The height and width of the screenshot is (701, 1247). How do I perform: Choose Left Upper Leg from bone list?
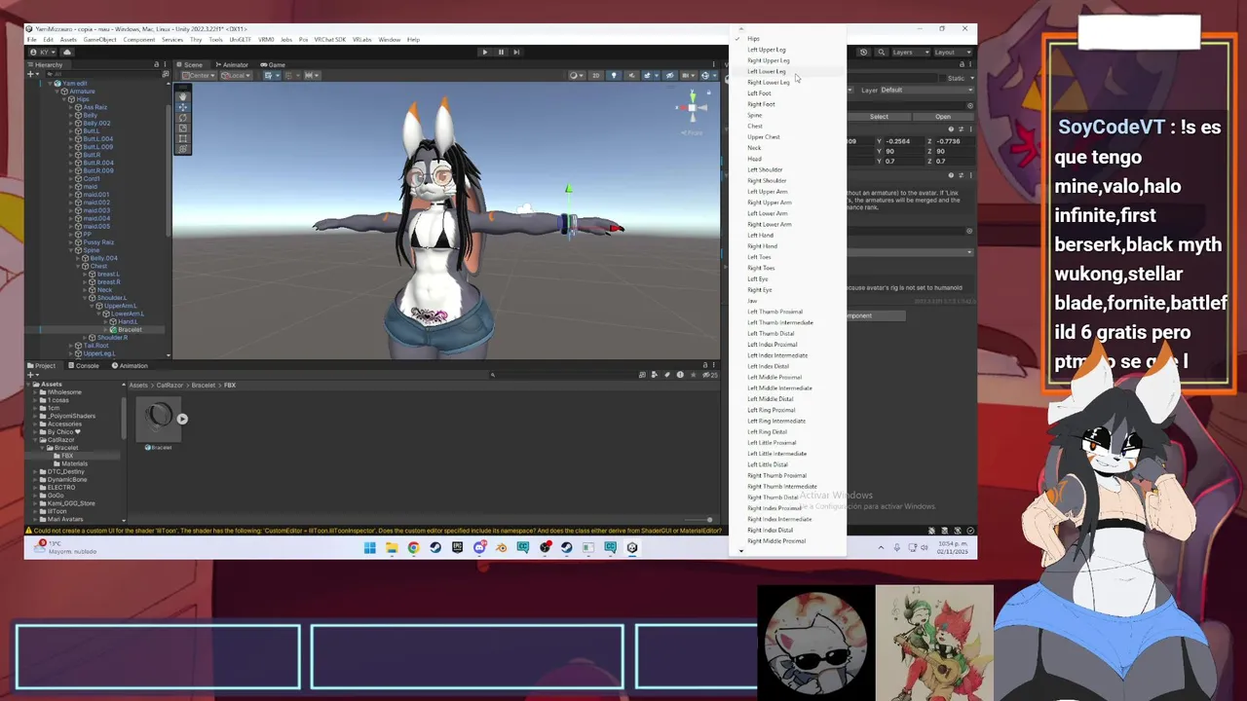[x=766, y=50]
